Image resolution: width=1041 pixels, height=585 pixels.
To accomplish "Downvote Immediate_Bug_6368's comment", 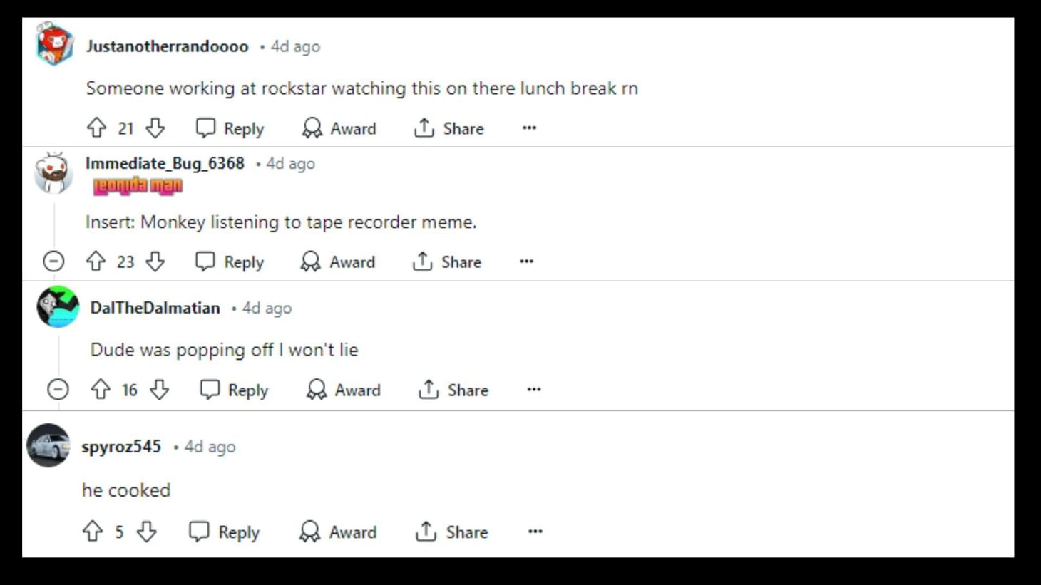I will pyautogui.click(x=155, y=262).
